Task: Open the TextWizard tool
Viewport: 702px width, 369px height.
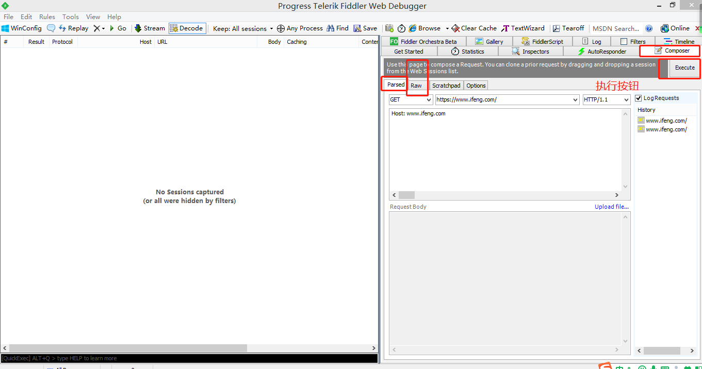Action: pyautogui.click(x=523, y=28)
